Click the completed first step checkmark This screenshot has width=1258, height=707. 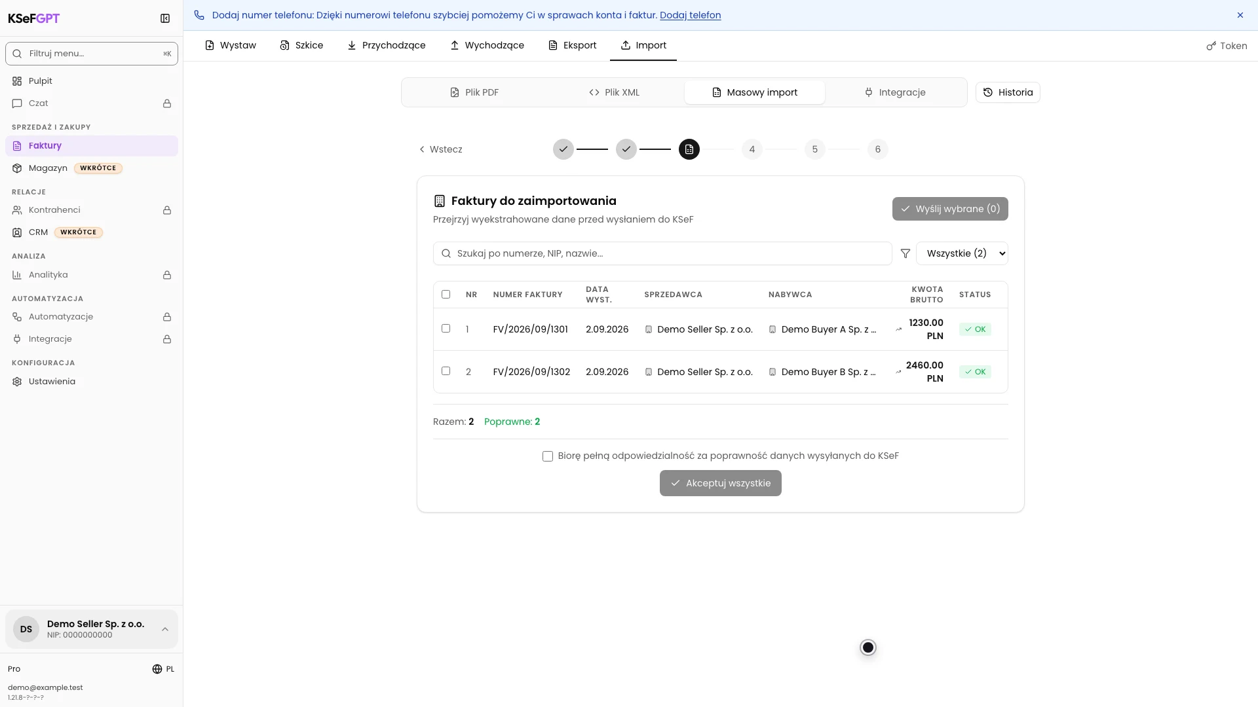[563, 149]
